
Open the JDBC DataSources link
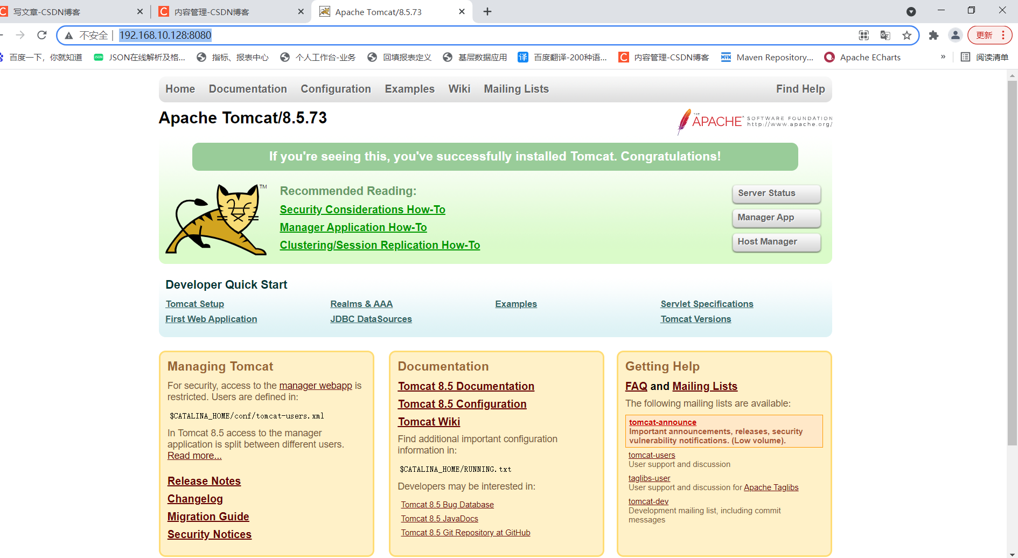[x=371, y=319]
